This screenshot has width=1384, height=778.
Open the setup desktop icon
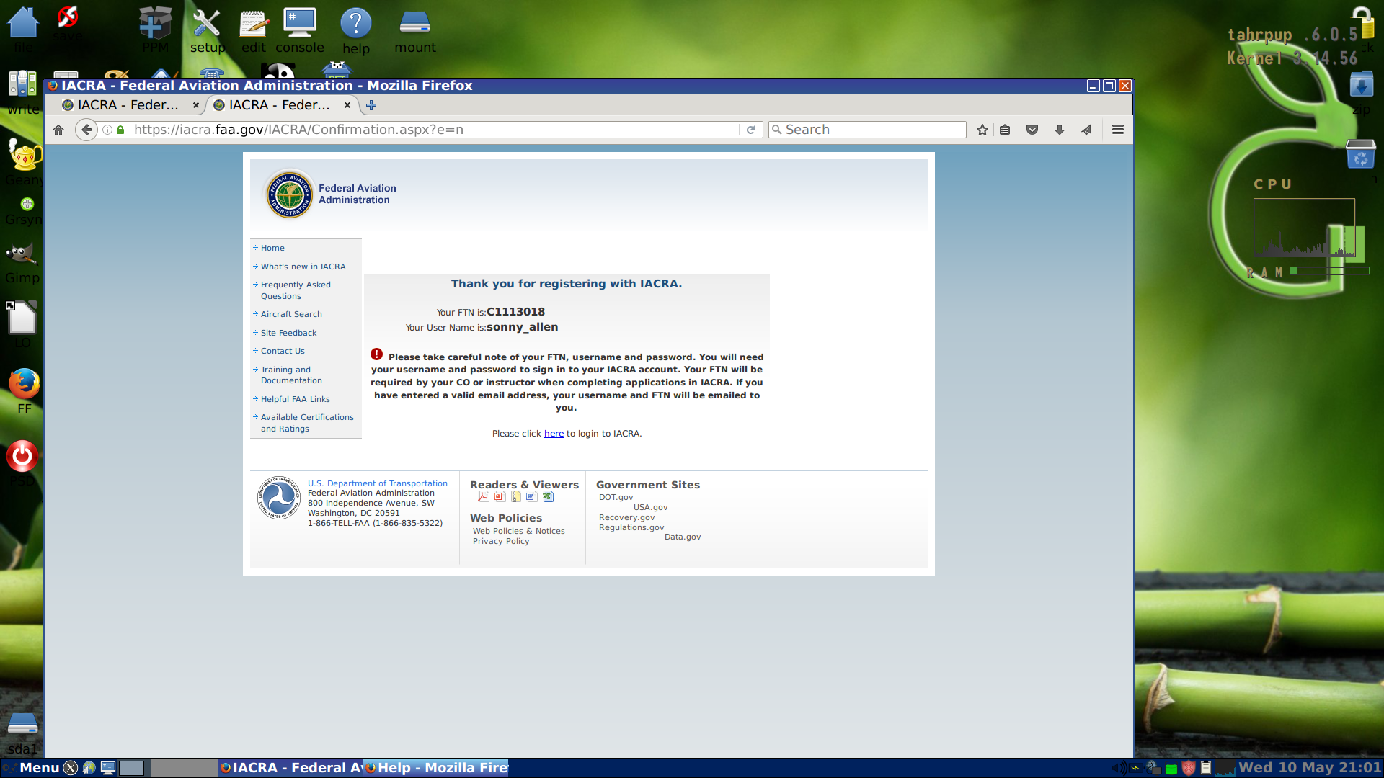(207, 31)
